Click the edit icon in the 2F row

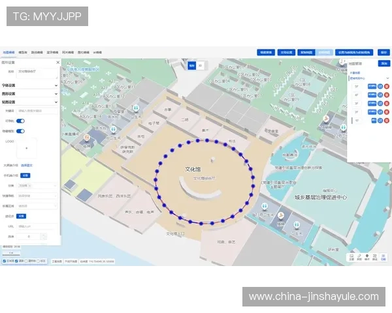(x=380, y=112)
